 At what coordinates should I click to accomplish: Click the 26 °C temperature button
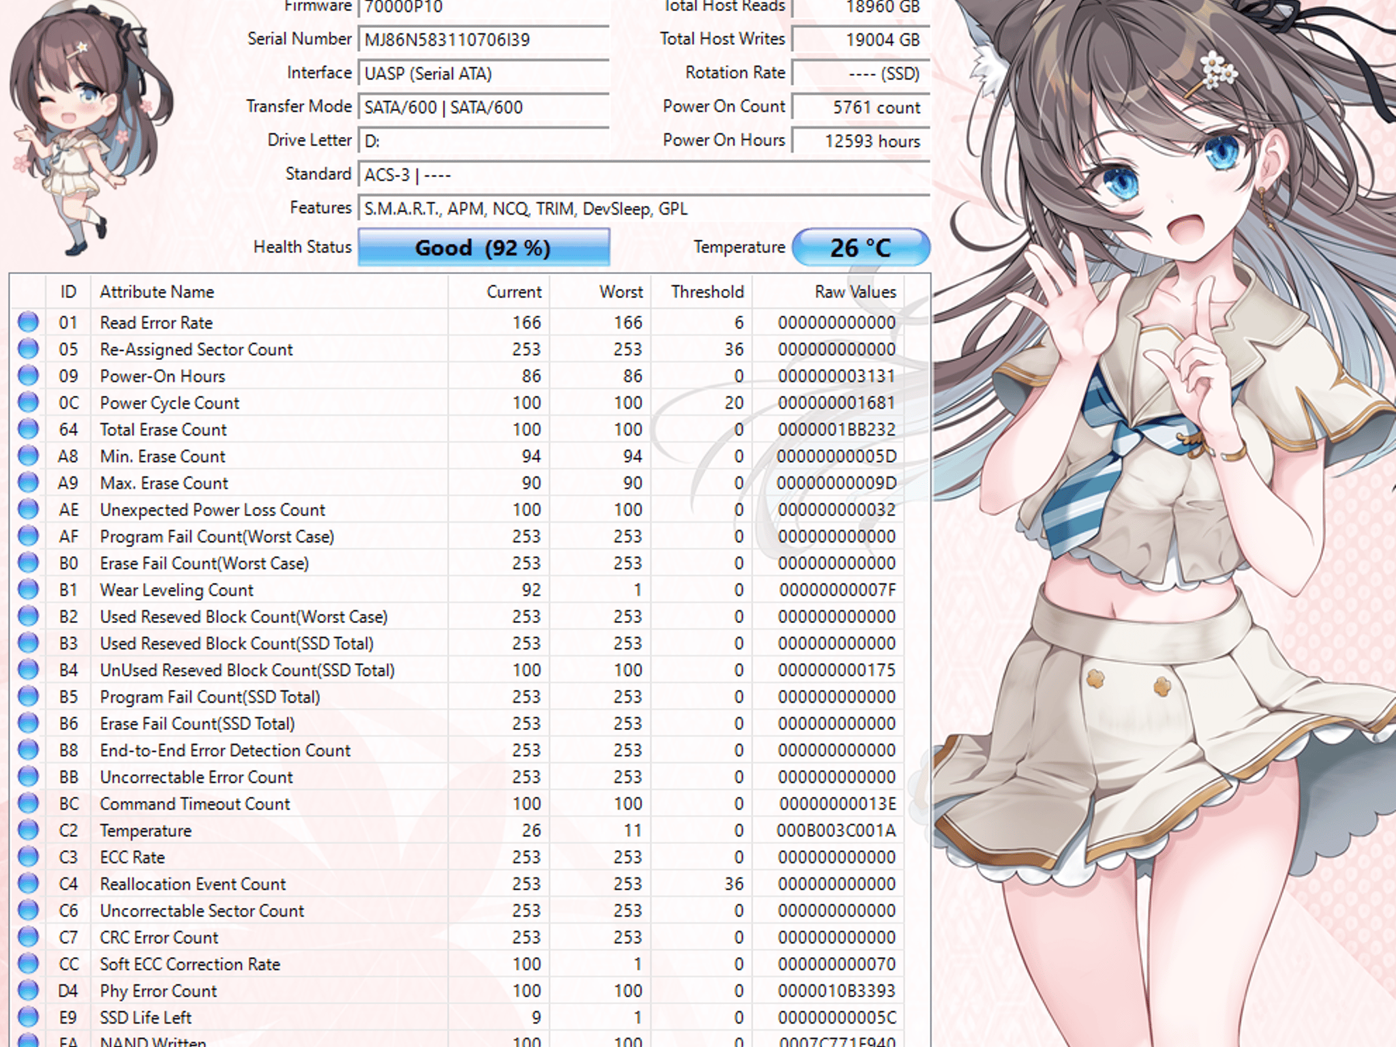861,247
